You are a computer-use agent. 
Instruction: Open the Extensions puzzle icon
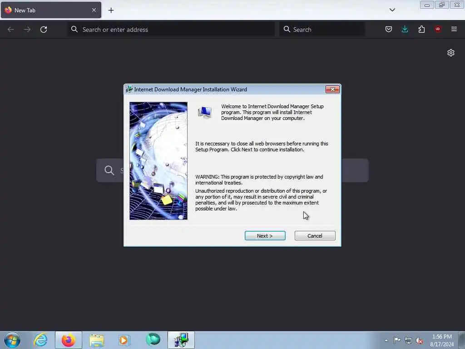[421, 29]
